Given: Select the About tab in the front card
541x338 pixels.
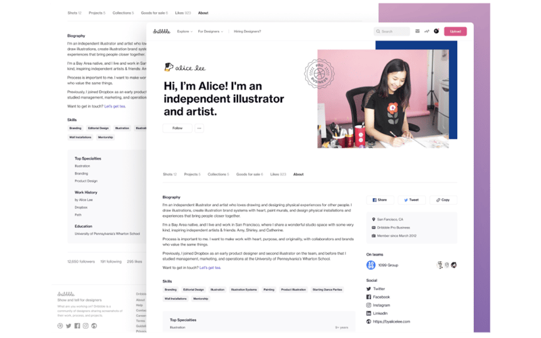Looking at the screenshot, I should tap(298, 174).
